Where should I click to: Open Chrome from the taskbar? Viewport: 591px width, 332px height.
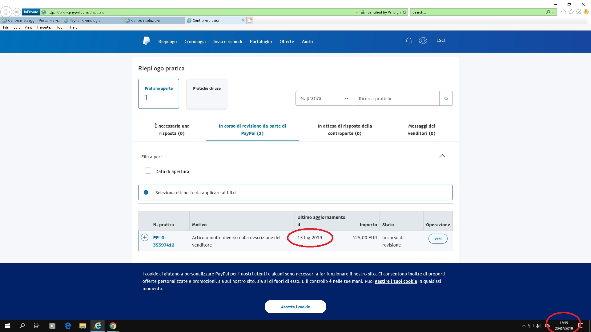pyautogui.click(x=113, y=326)
